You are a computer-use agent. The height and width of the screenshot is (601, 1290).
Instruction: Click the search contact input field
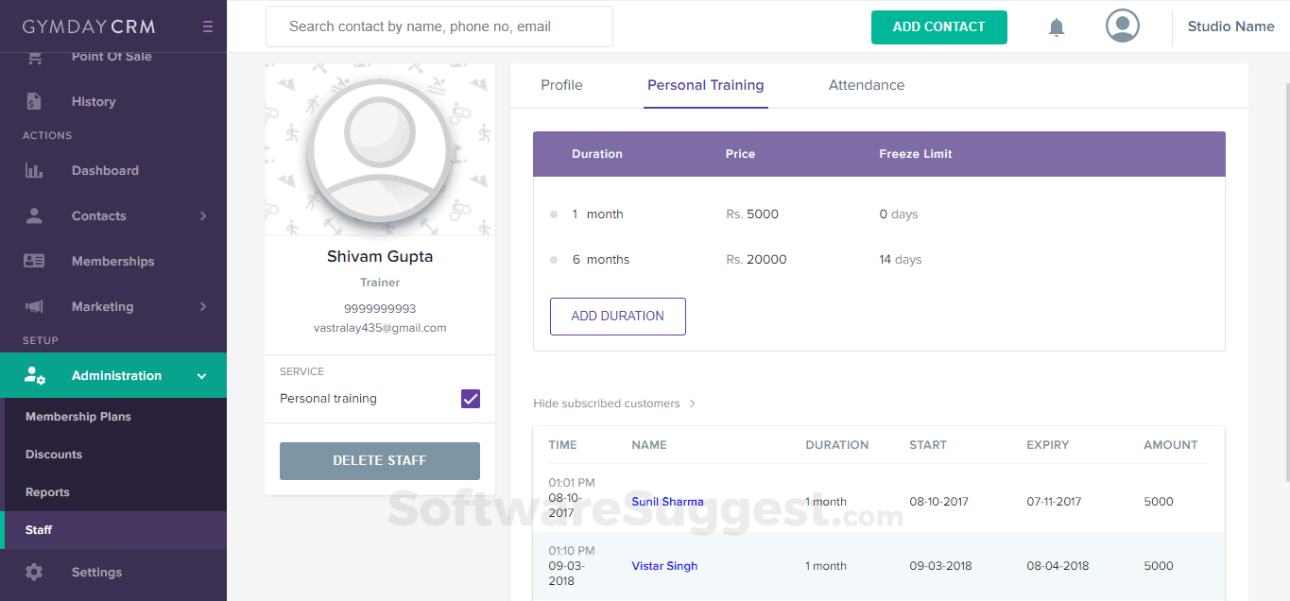click(439, 26)
